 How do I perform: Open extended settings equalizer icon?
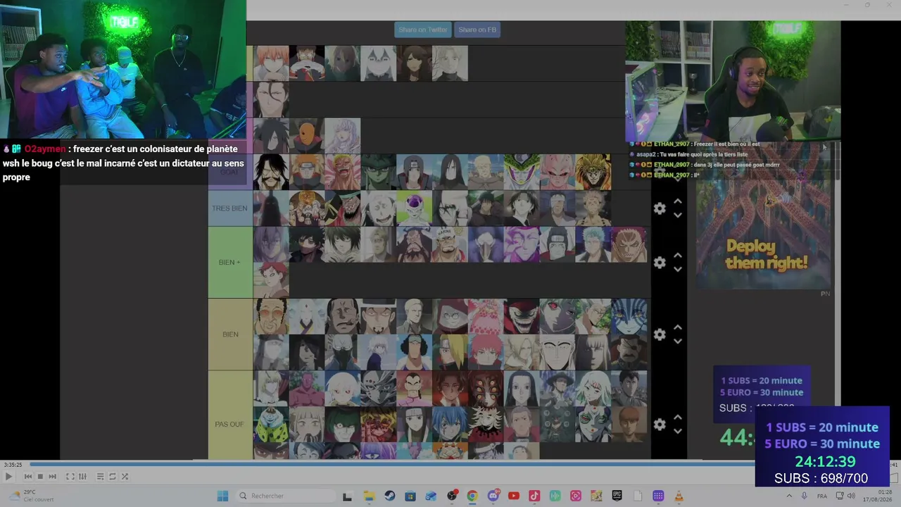(x=82, y=477)
